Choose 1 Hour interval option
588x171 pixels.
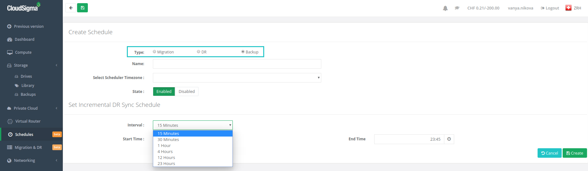point(193,145)
